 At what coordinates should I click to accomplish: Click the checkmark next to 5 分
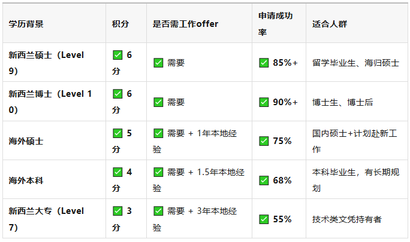[117, 133]
